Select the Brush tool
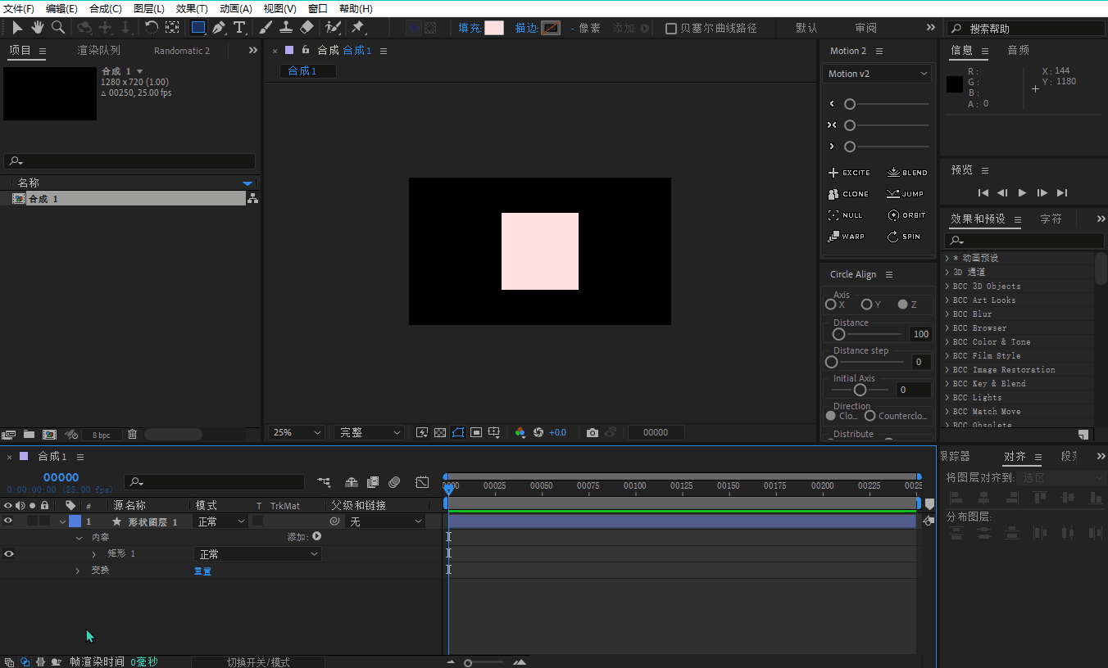Image resolution: width=1108 pixels, height=668 pixels. pos(266,27)
